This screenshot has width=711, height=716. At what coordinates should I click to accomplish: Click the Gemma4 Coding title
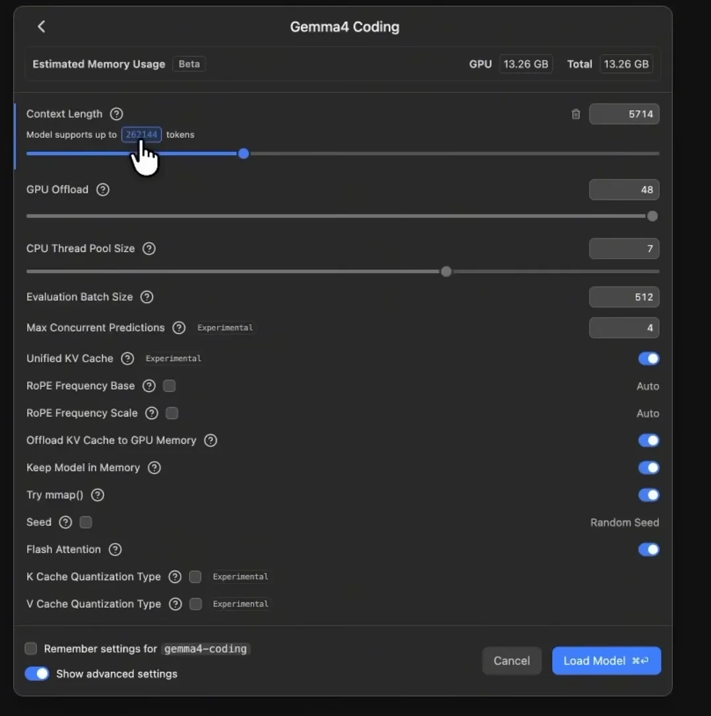click(344, 27)
